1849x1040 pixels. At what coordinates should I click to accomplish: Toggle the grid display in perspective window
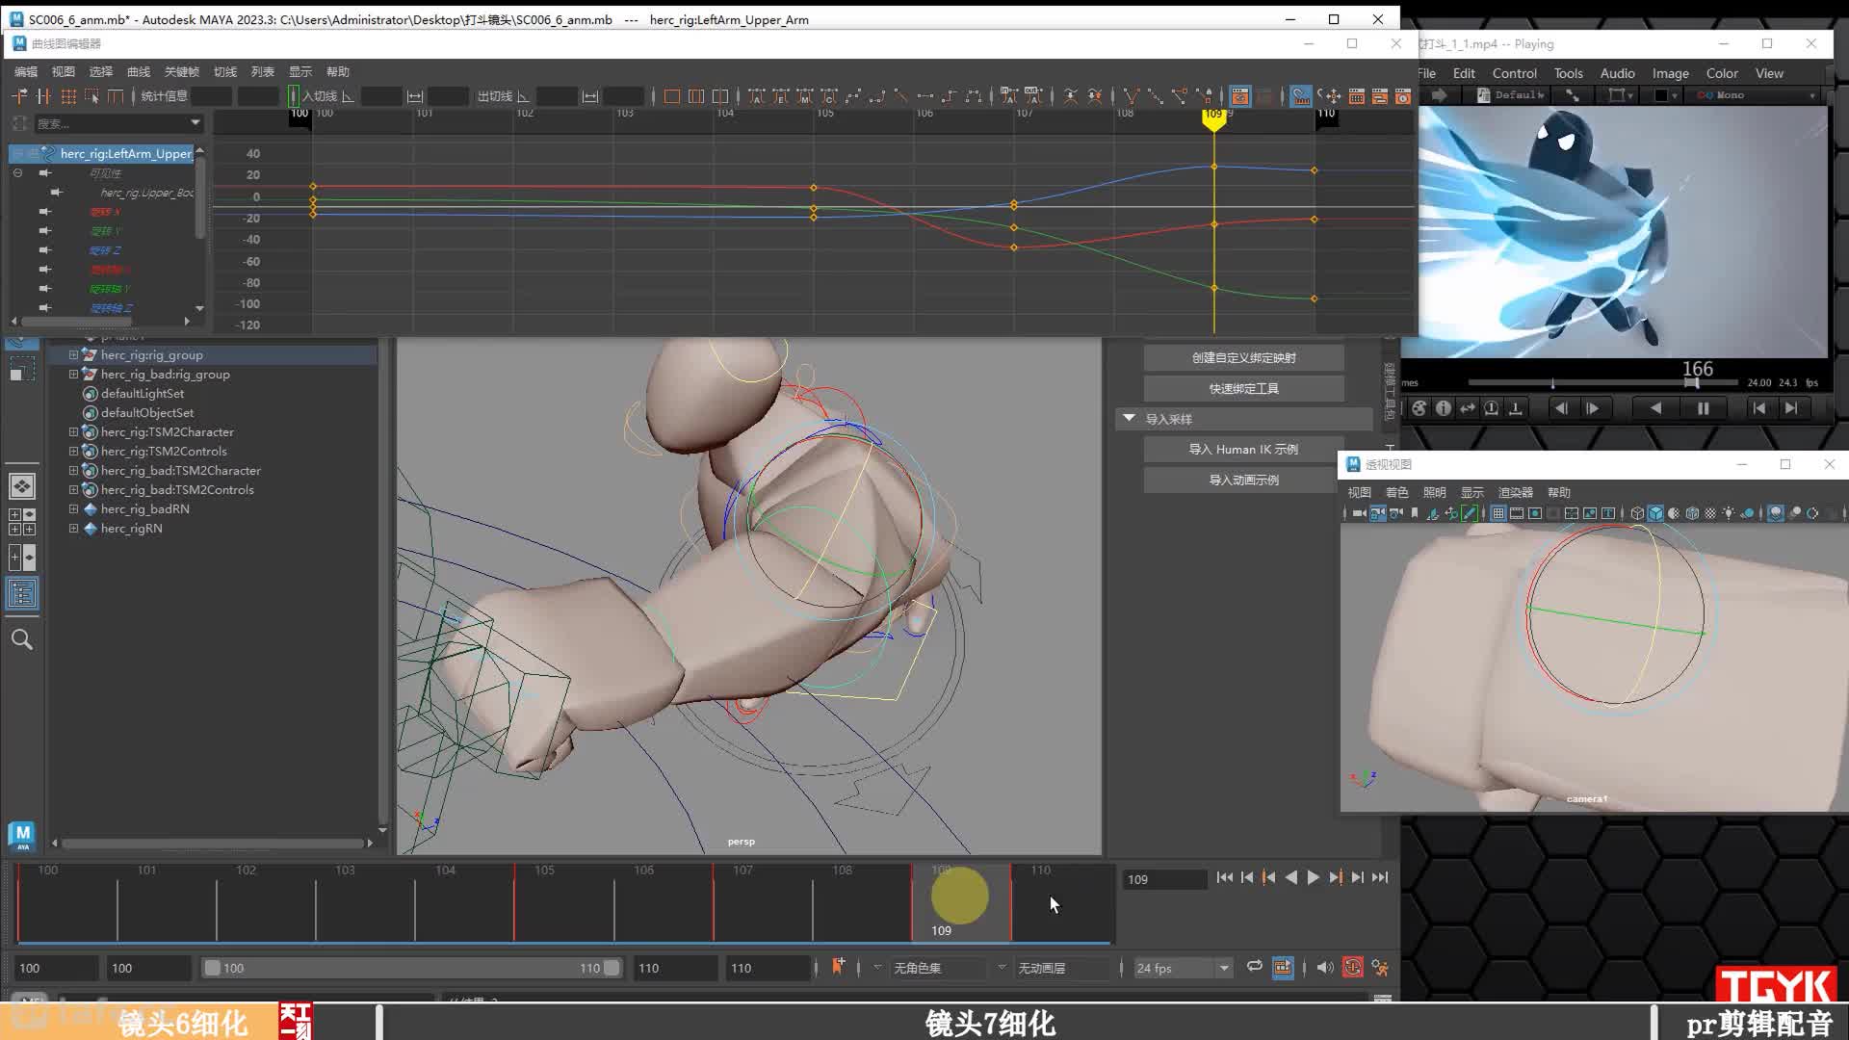point(1498,514)
